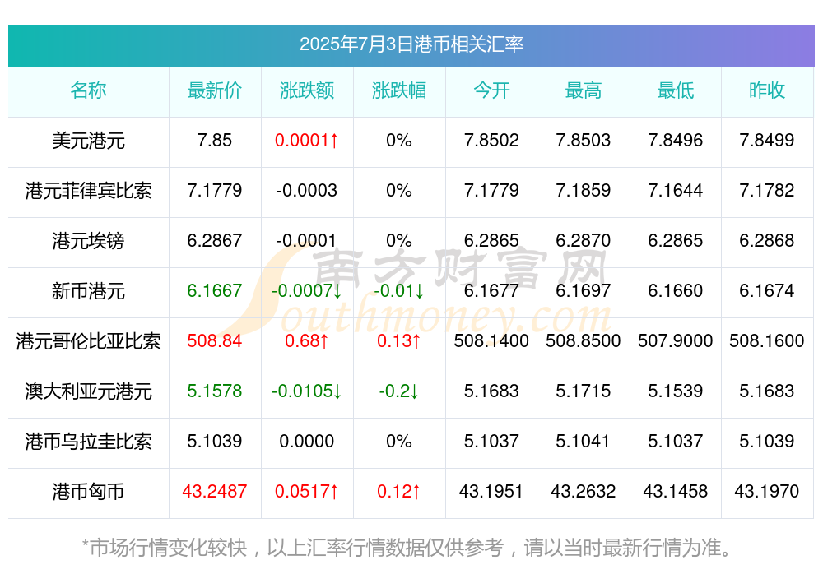This screenshot has width=823, height=574.
Task: Click the 43.2487 latest price for 港币匈币
Action: click(215, 492)
